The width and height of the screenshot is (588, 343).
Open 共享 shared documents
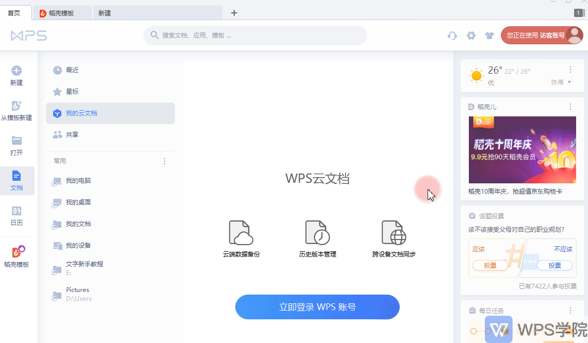pyautogui.click(x=110, y=135)
